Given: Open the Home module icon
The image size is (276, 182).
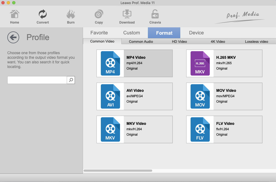Looking at the screenshot, I should point(15,17).
